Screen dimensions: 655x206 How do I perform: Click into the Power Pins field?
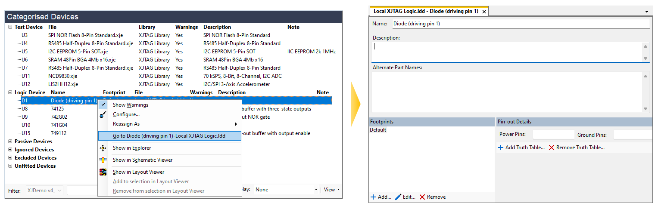[553, 135]
